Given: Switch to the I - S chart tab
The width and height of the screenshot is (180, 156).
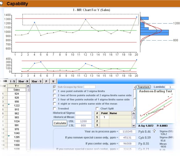Looking at the screenshot, I should (x=12, y=81).
